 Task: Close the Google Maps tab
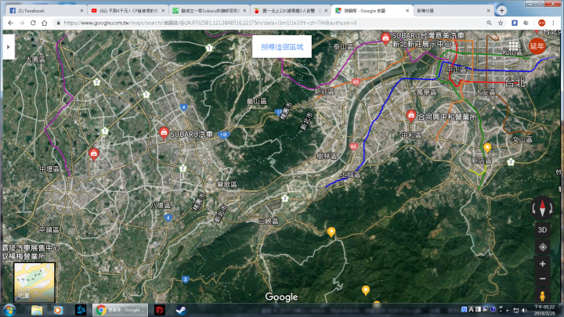[x=407, y=11]
